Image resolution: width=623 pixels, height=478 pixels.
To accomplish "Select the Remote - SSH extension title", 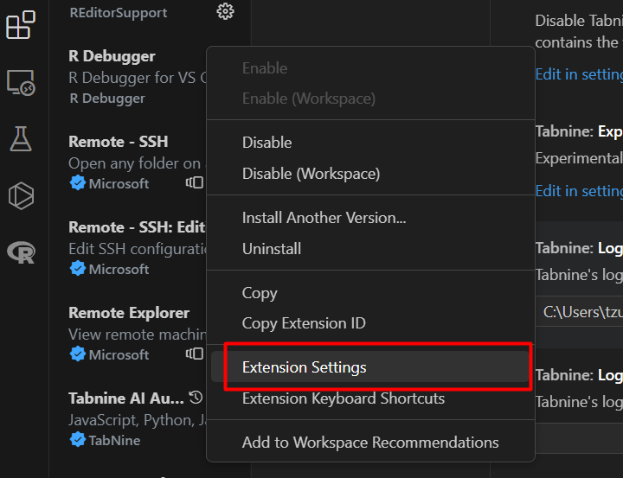I will (x=119, y=142).
